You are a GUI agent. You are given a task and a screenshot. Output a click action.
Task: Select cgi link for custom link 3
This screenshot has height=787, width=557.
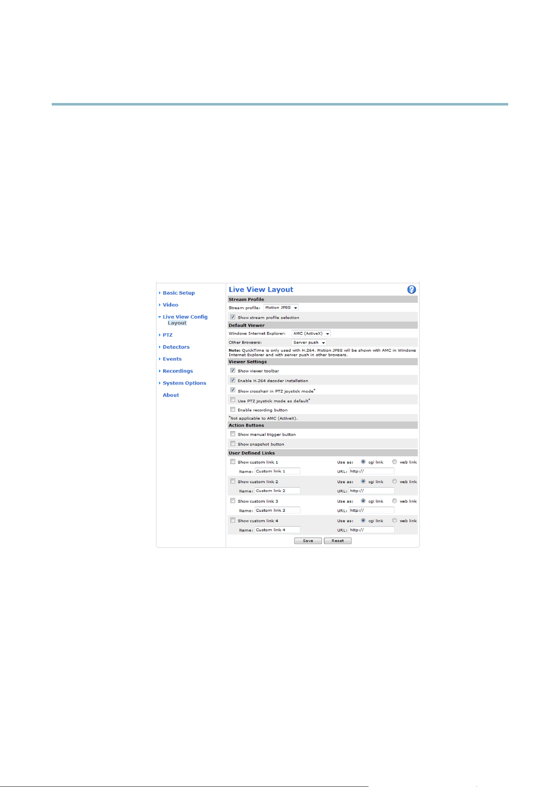tap(363, 501)
